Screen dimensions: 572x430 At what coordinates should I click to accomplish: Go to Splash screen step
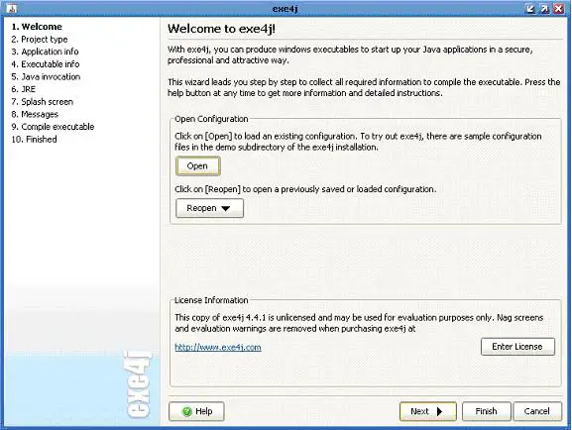click(x=42, y=102)
